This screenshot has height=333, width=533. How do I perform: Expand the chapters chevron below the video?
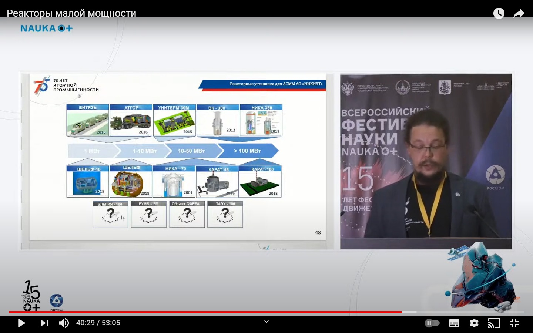pos(266,322)
